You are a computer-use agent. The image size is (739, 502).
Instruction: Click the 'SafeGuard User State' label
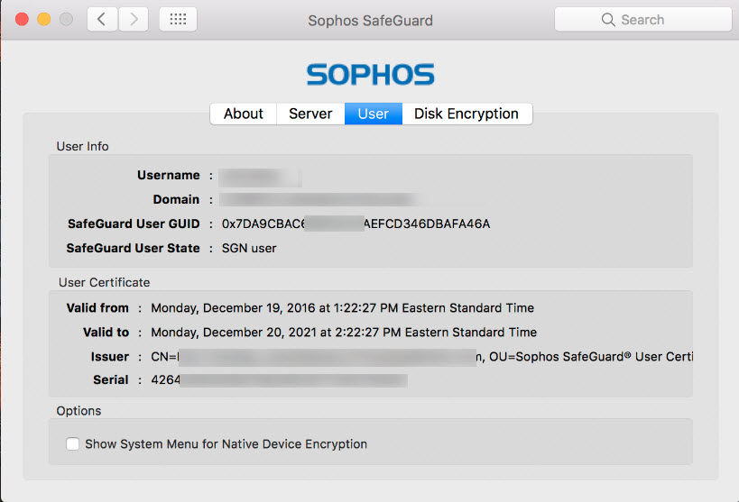tap(133, 248)
